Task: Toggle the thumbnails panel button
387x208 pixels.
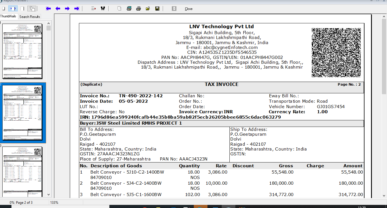Action: [32, 9]
